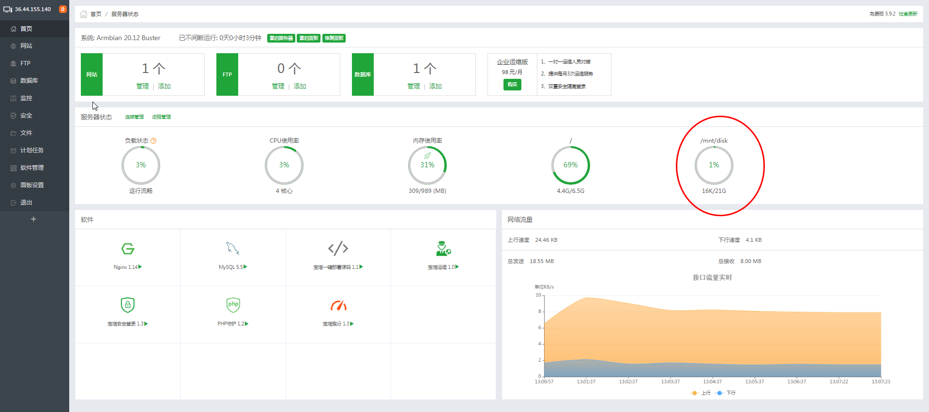The width and height of the screenshot is (929, 412).
Task: Click the 首页 breadcrumb link
Action: click(96, 14)
